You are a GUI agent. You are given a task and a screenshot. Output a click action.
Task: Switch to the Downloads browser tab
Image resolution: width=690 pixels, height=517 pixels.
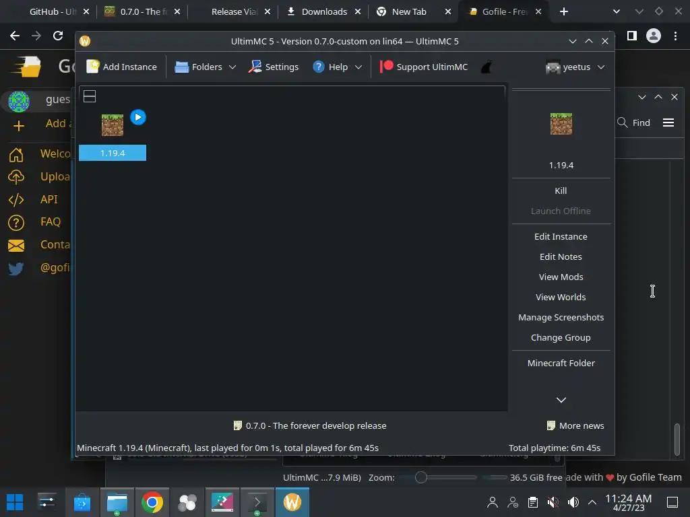point(323,11)
